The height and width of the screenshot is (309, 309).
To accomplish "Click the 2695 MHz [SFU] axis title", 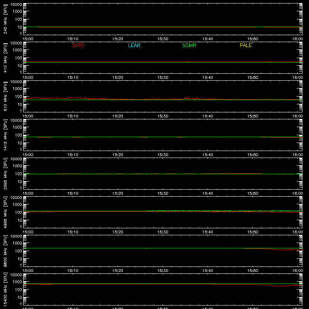I will 5,173.
